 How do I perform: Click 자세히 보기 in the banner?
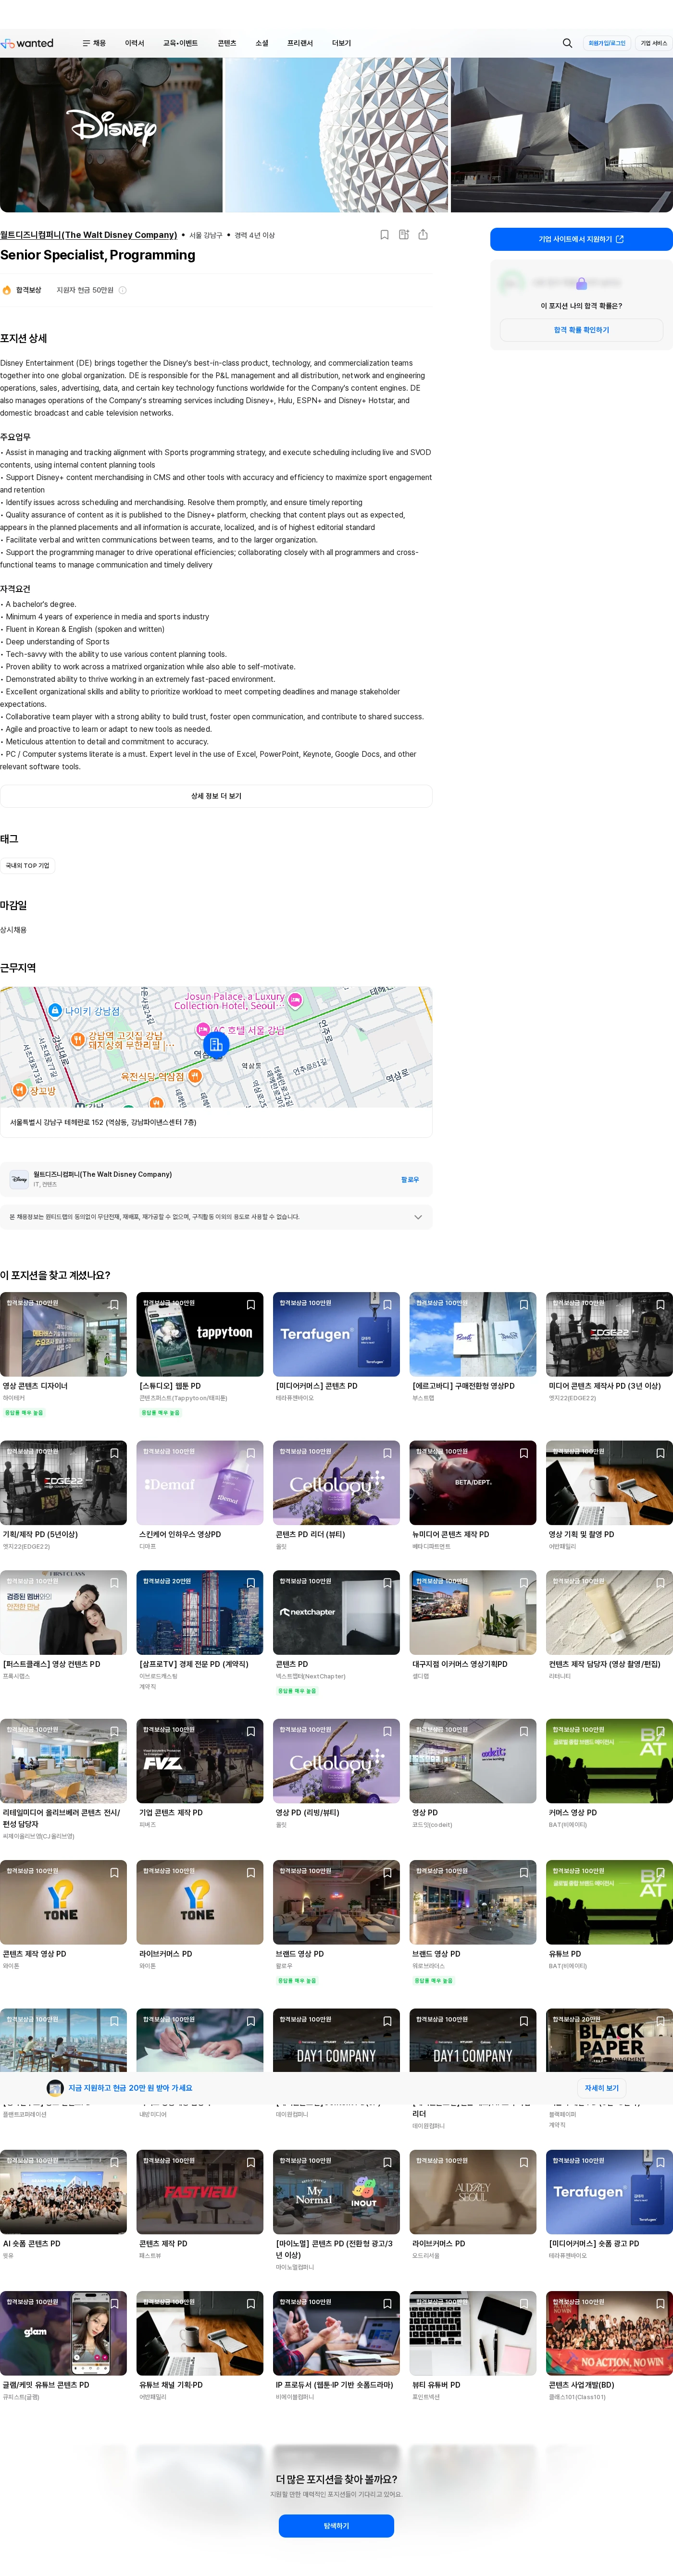tap(602, 2088)
